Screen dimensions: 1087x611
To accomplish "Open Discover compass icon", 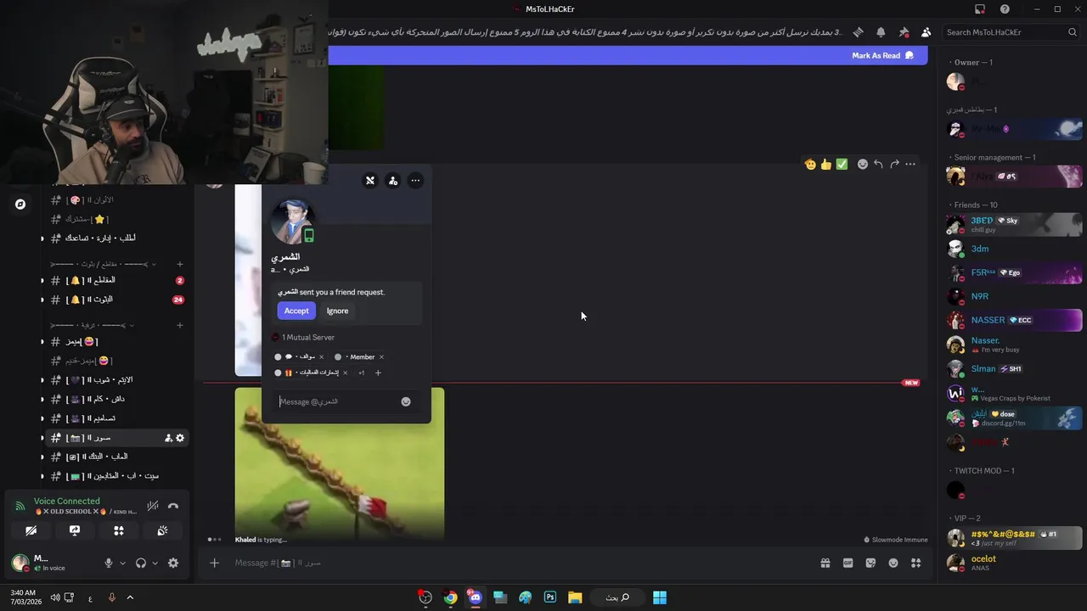I will tap(20, 204).
